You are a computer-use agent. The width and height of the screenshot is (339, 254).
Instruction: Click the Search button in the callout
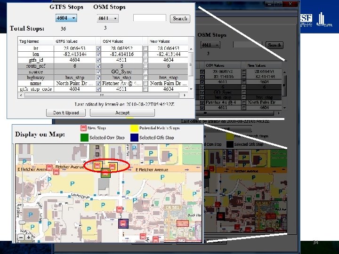tap(180, 18)
